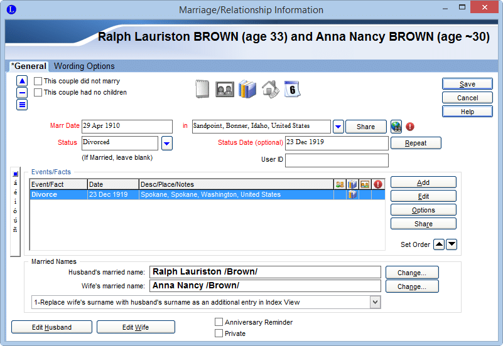The height and width of the screenshot is (346, 503).
Task: Enable the Anniversary Reminder checkbox
Action: (219, 322)
